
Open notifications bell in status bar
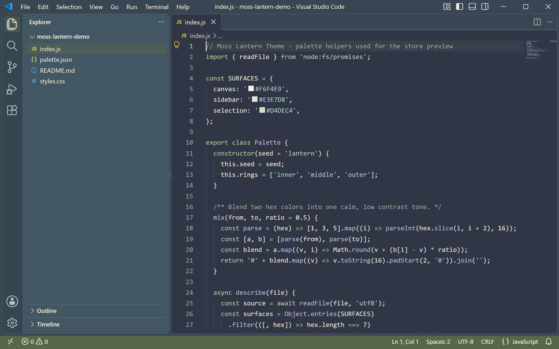(549, 342)
